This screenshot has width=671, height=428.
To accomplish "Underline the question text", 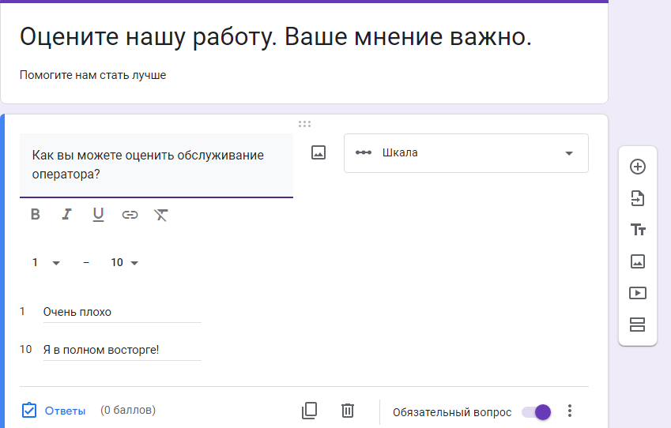I will [x=98, y=214].
